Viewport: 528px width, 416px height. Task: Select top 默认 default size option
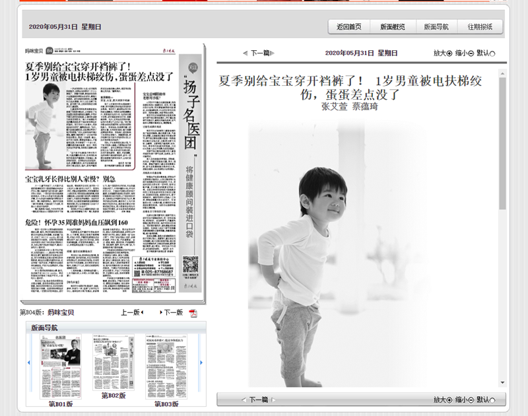492,53
